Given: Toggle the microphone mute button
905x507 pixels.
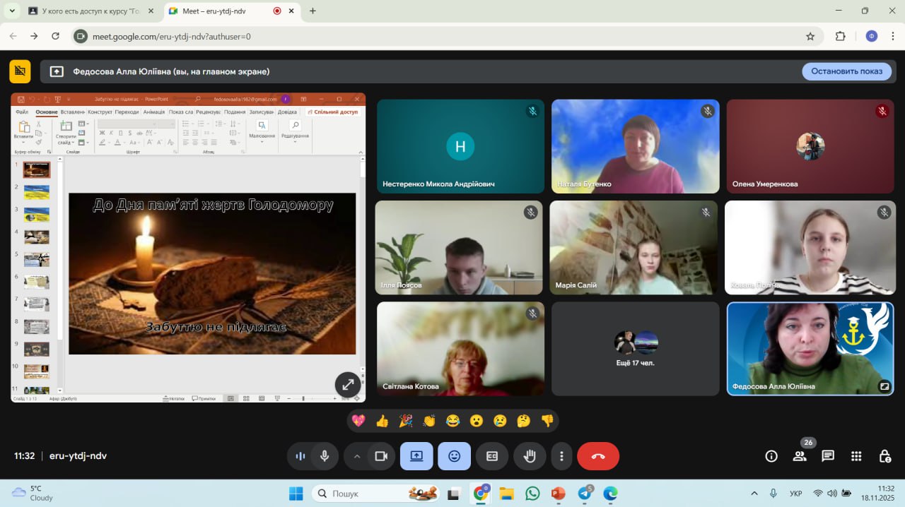Looking at the screenshot, I should pyautogui.click(x=325, y=456).
